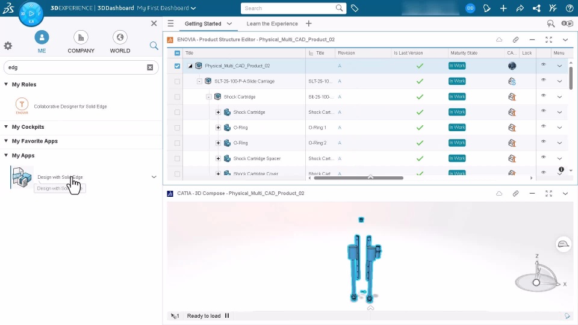578x325 pixels.
Task: Click the tag icon next to search
Action: point(355,8)
